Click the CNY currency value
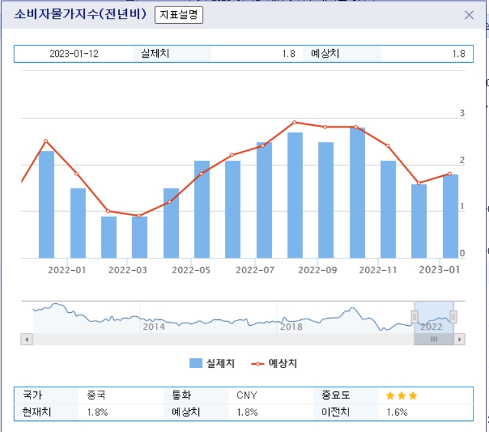This screenshot has width=489, height=432. click(247, 395)
